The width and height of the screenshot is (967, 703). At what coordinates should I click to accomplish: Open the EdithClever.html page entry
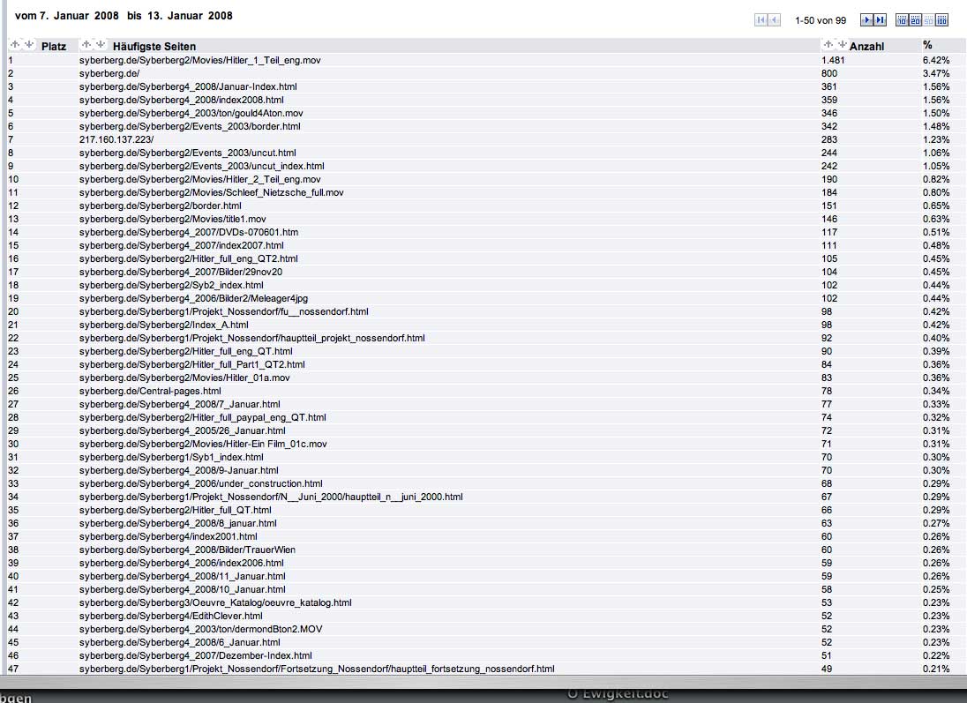tap(170, 616)
